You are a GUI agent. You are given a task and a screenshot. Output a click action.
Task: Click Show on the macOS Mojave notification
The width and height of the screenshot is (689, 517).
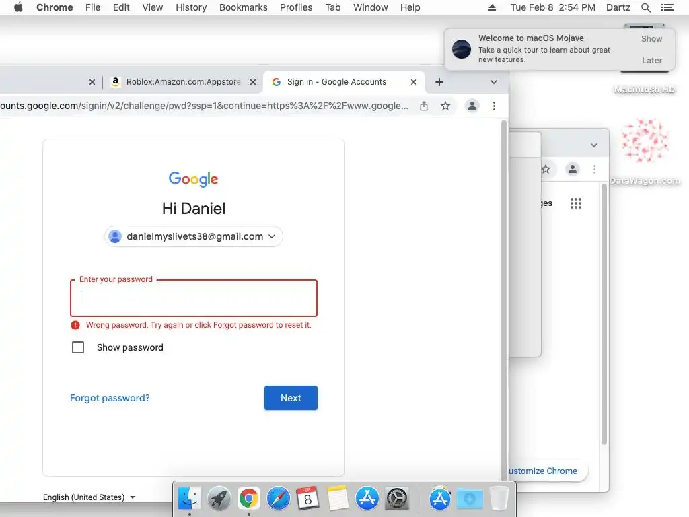coord(651,38)
